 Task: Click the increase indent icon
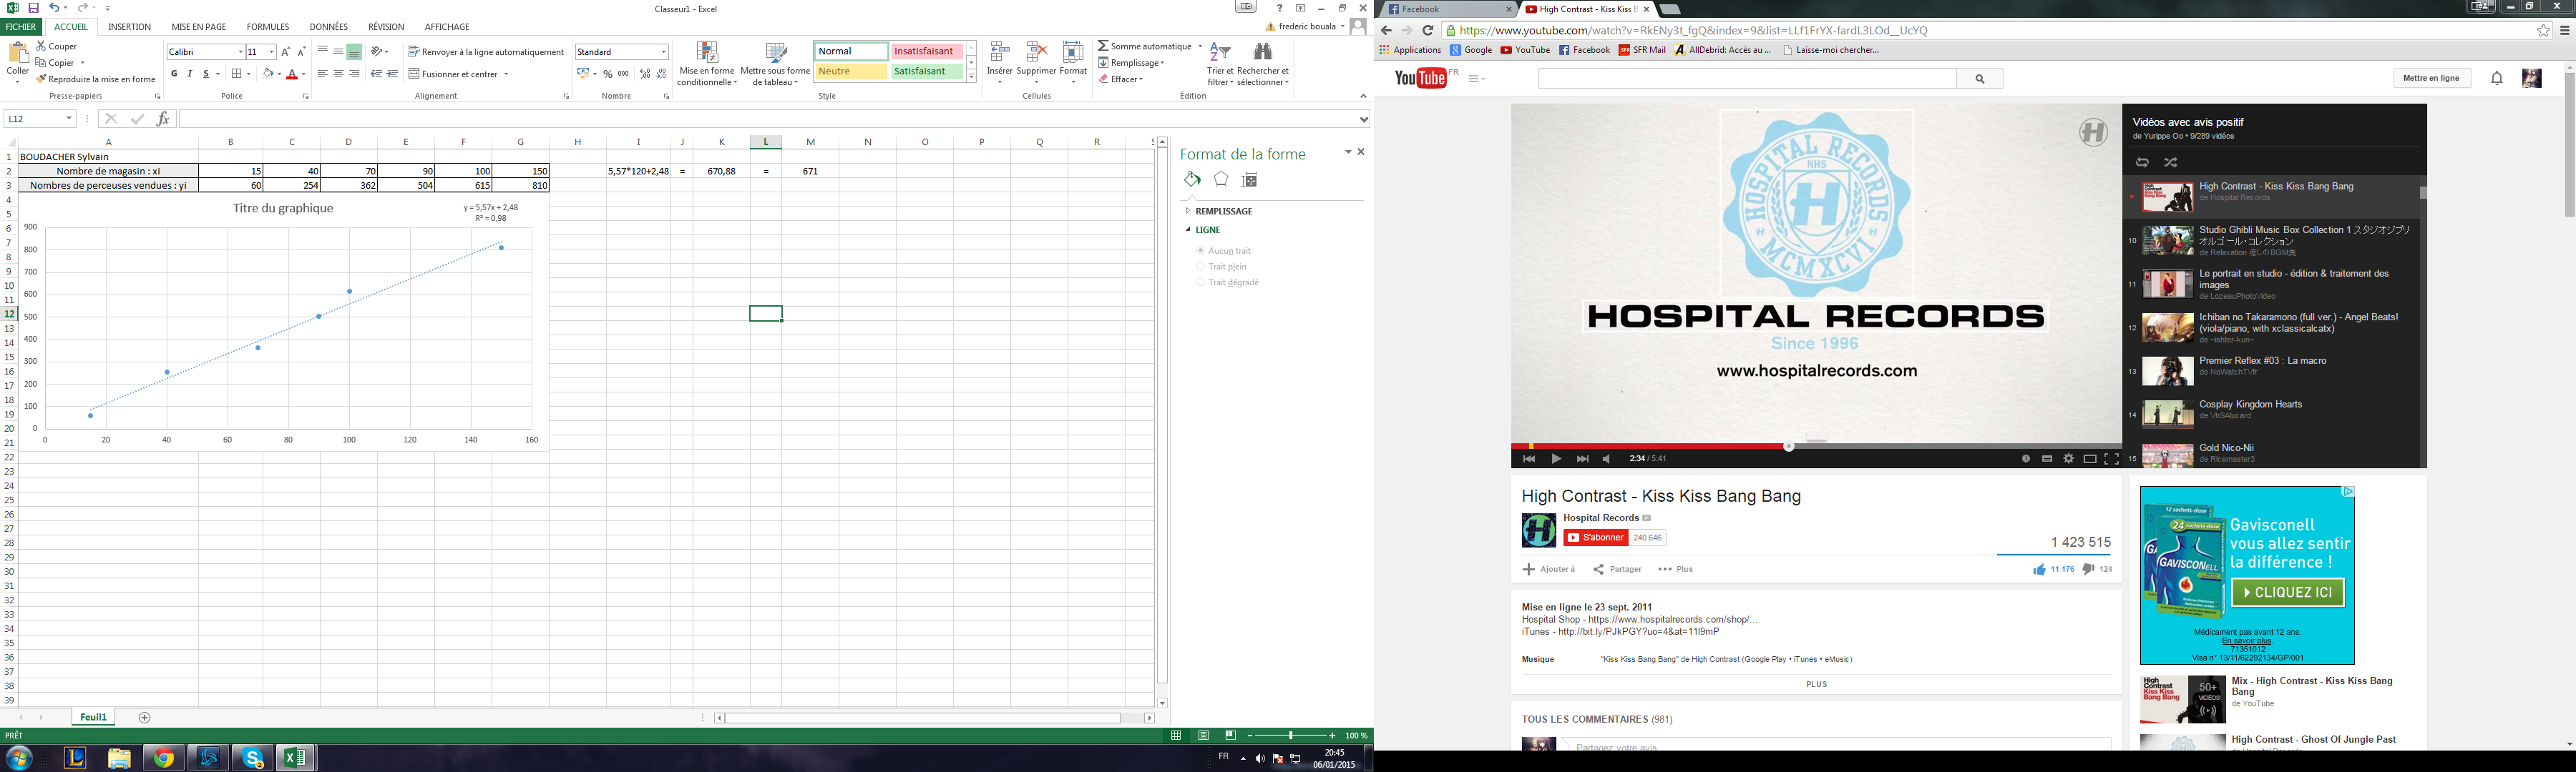tap(392, 74)
